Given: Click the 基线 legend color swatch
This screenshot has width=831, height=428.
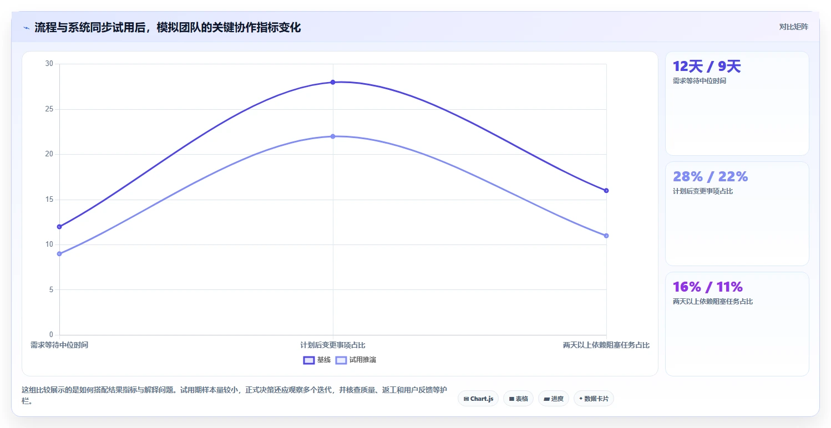Looking at the screenshot, I should (309, 360).
